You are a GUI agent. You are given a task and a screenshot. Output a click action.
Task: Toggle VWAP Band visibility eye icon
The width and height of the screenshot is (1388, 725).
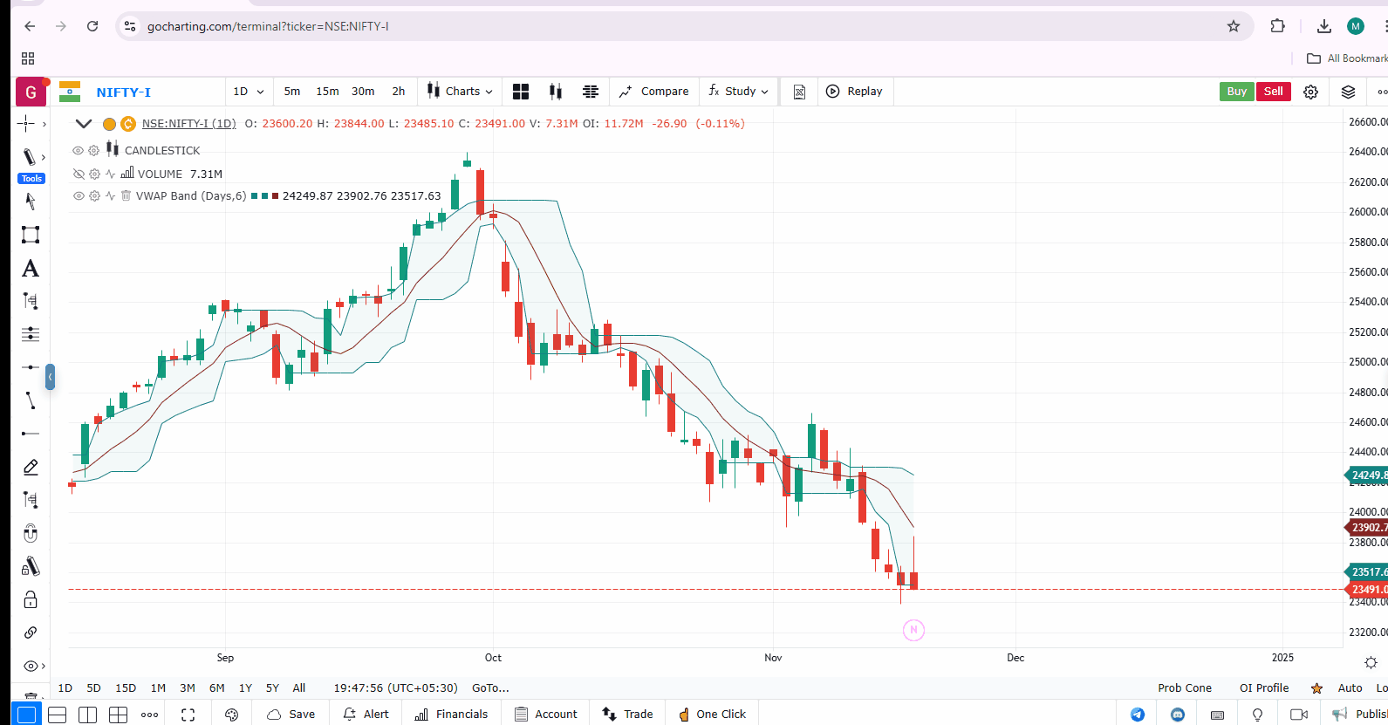79,196
